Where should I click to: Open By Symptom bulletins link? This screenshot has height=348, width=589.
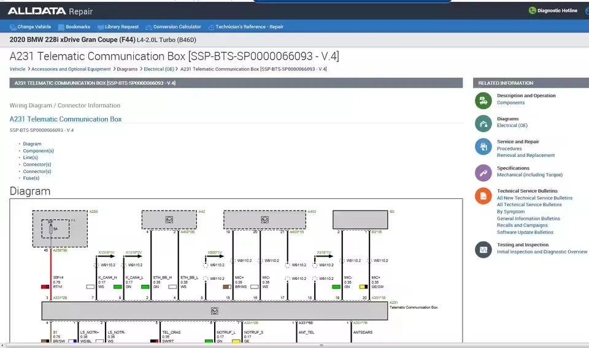click(x=510, y=212)
